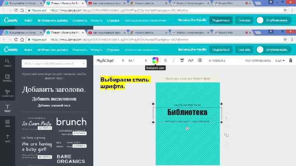
Task: Click the Интервалы spacing button in toolbar
Action: pyautogui.click(x=217, y=60)
